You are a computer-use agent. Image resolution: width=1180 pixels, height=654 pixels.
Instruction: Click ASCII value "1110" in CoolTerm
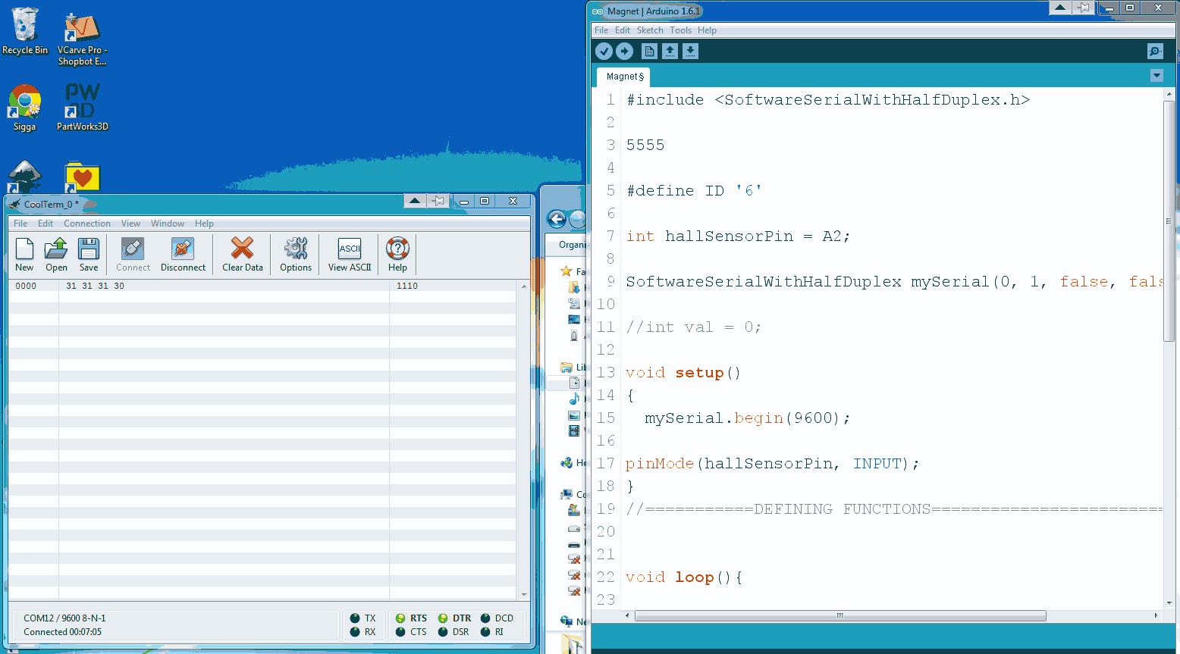(406, 286)
